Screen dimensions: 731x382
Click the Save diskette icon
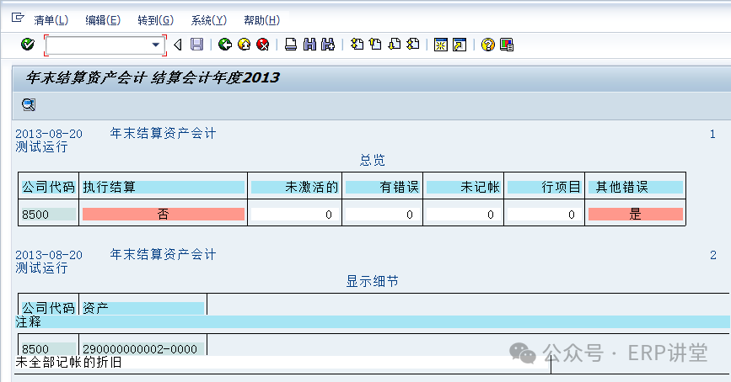[196, 45]
